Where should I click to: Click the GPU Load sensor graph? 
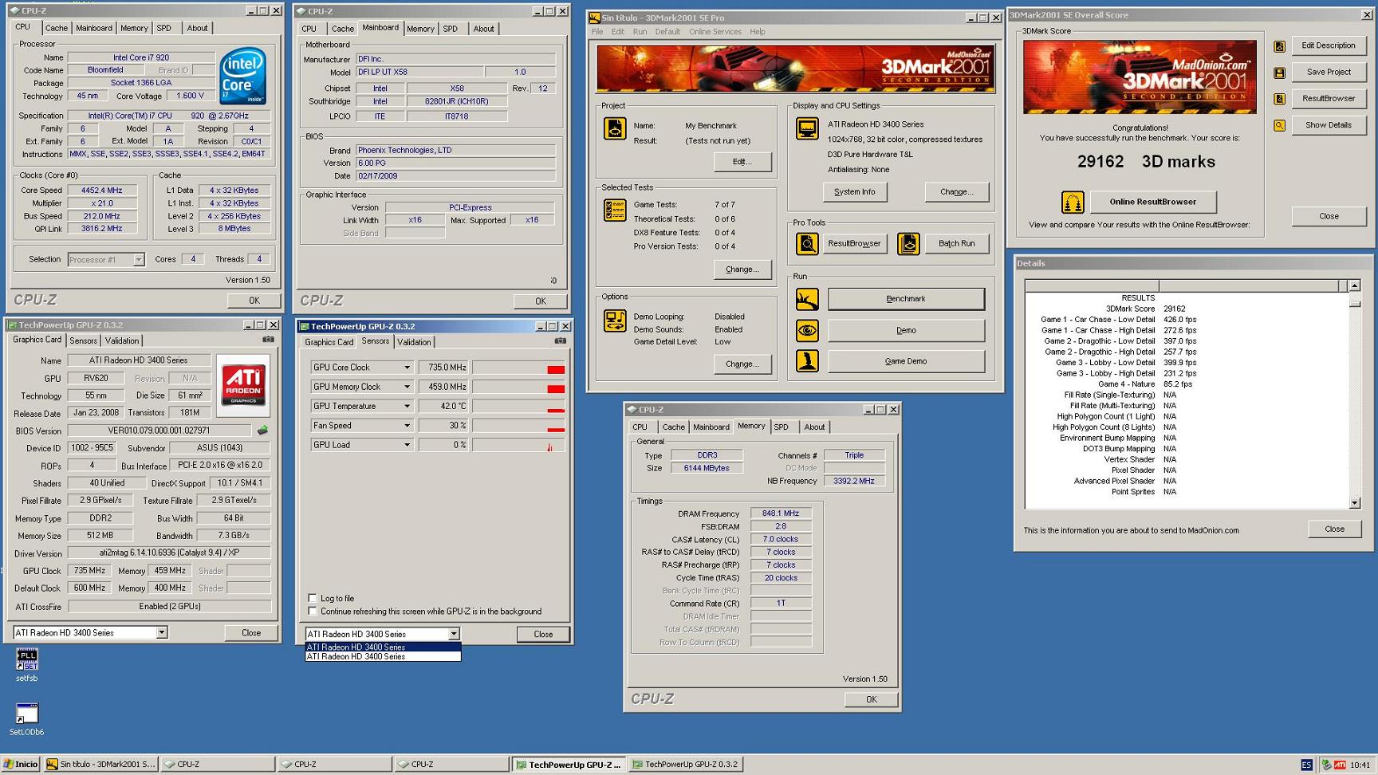click(x=518, y=445)
